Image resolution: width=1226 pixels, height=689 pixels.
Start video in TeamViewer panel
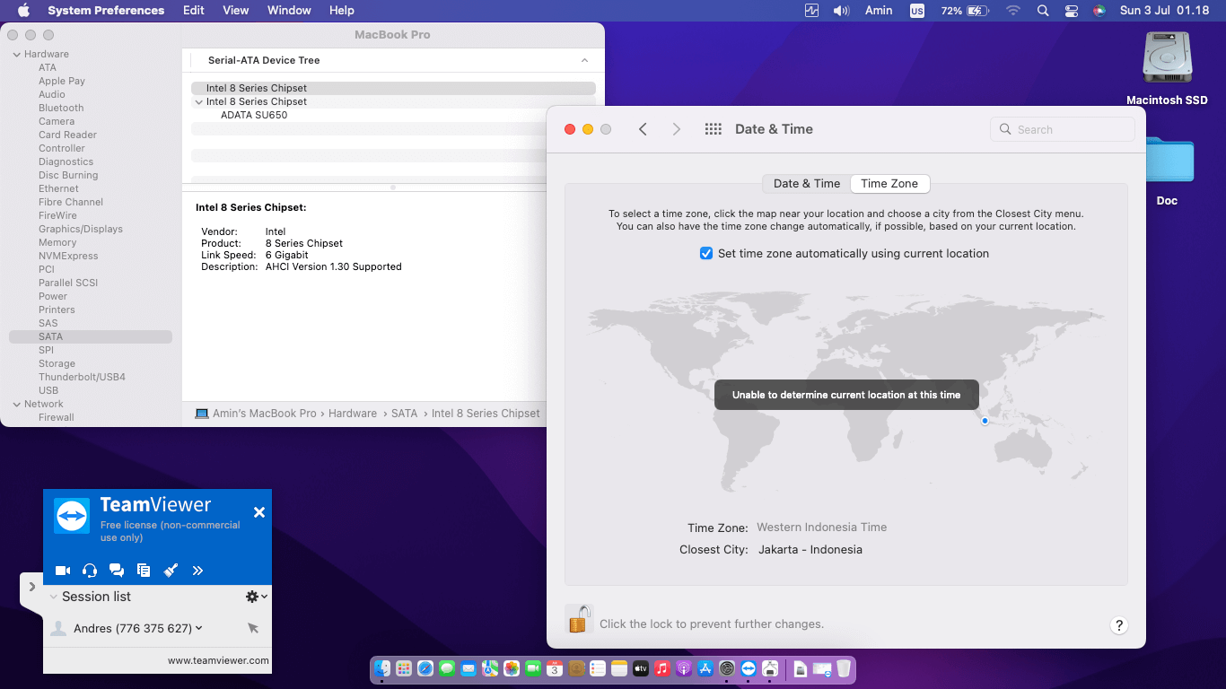click(x=63, y=570)
